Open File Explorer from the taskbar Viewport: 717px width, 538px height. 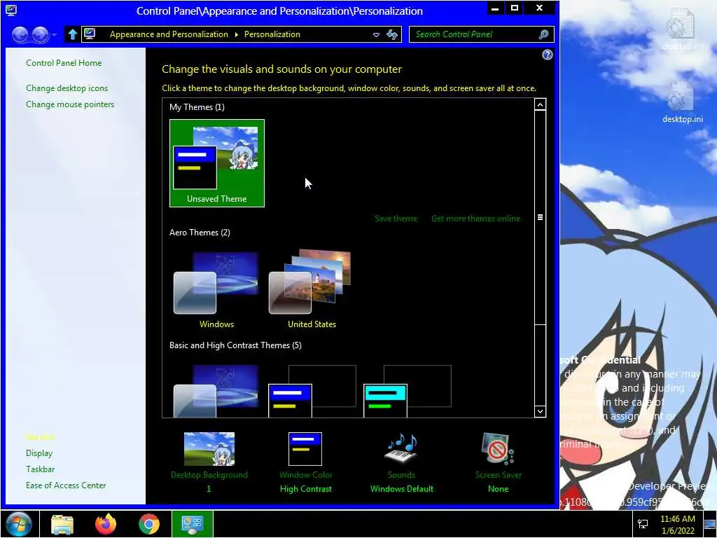click(x=62, y=524)
